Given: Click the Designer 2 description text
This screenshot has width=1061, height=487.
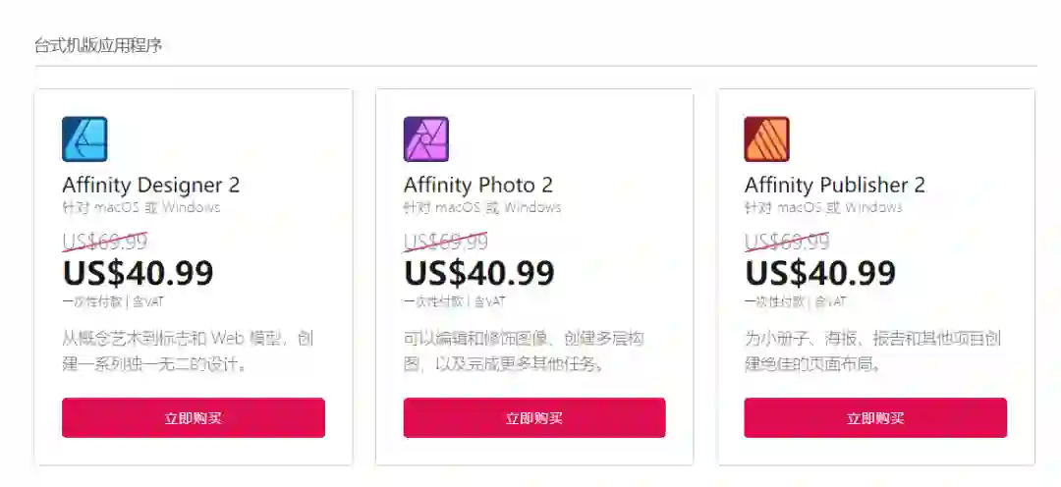Looking at the screenshot, I should [x=187, y=352].
